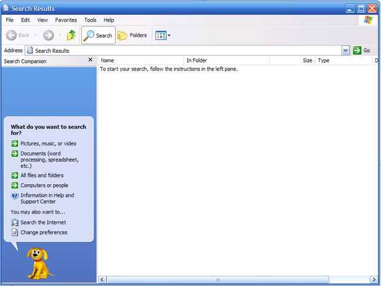Click green arrow beside Computers or people

click(15, 185)
